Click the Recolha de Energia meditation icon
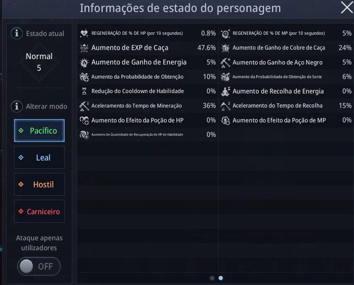 tap(225, 91)
